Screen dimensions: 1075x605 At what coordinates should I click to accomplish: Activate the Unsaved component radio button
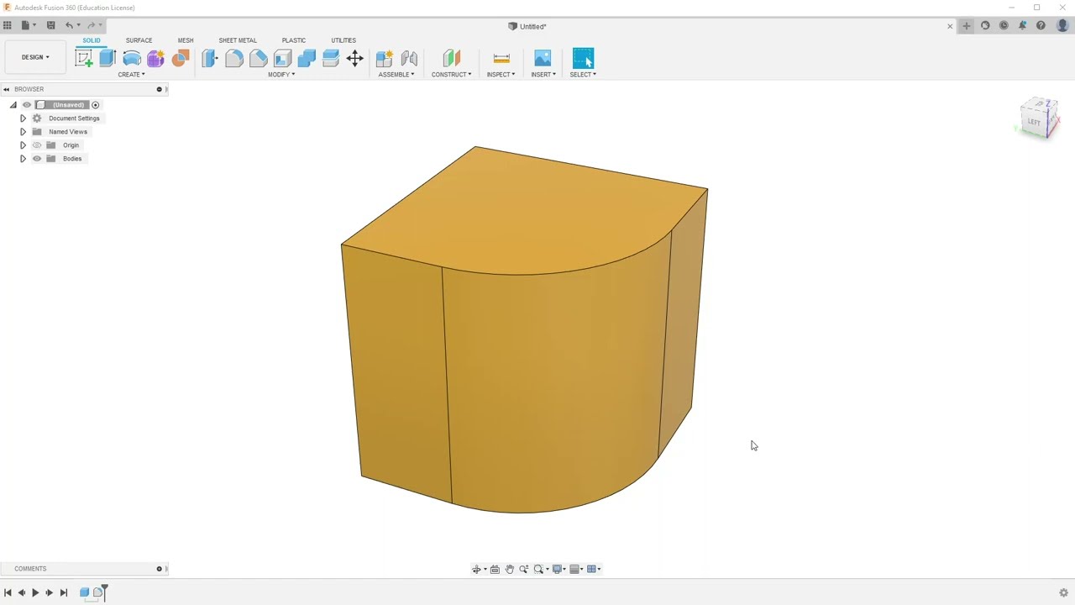pyautogui.click(x=96, y=105)
